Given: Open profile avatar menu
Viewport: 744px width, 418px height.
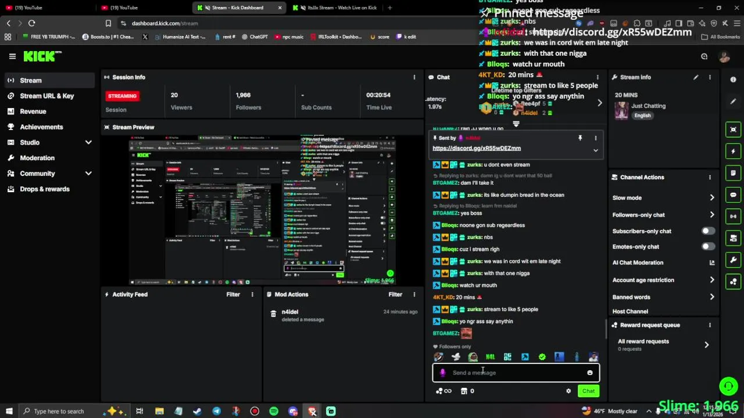Looking at the screenshot, I should (724, 56).
